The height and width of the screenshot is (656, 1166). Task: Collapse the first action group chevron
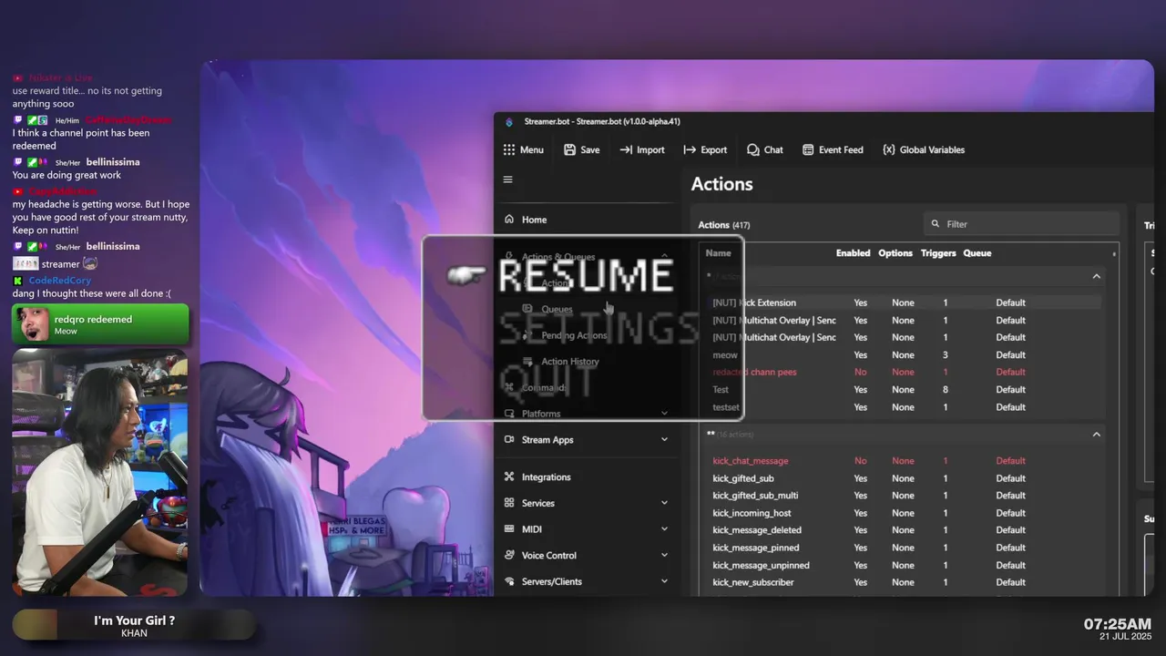click(x=1097, y=276)
